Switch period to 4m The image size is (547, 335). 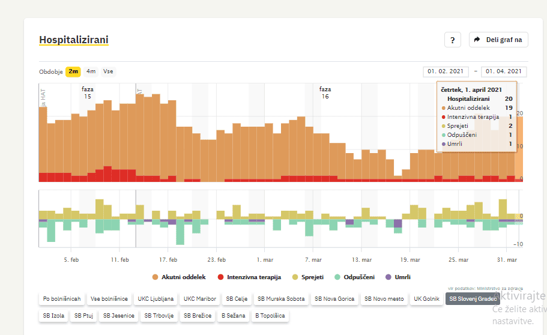(x=91, y=71)
